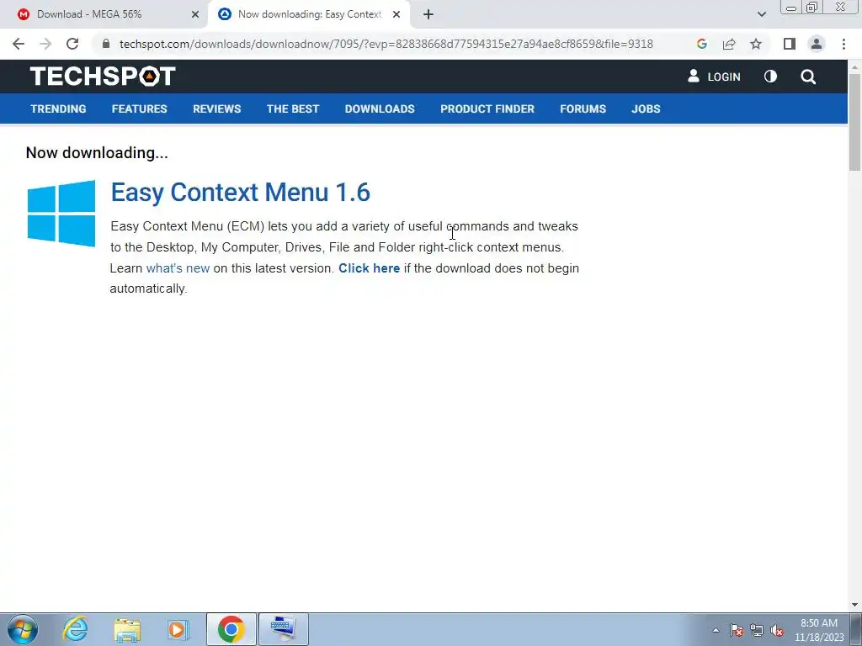Show hidden tray icons arrow

(x=716, y=630)
